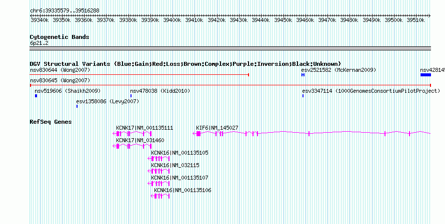The height and width of the screenshot is (224, 445).
Task: Click the blue esv1358086 gain marker
Action: 77,106
